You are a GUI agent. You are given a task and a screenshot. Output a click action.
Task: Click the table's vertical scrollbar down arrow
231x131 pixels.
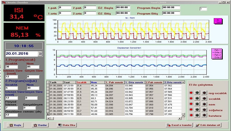click(x=183, y=115)
